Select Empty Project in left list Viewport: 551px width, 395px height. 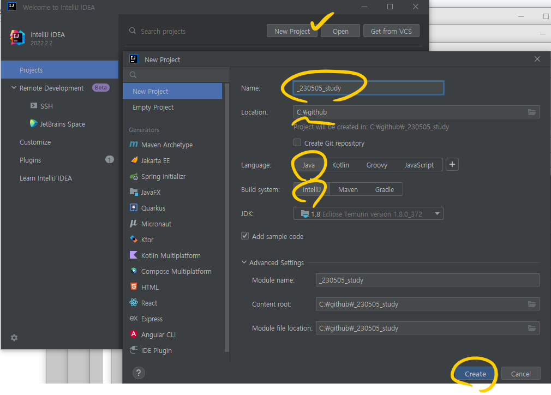tap(172, 107)
